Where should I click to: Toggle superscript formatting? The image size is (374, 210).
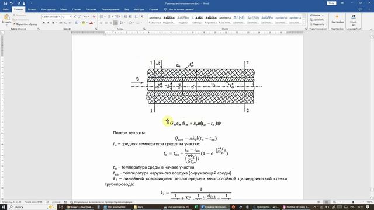click(70, 23)
